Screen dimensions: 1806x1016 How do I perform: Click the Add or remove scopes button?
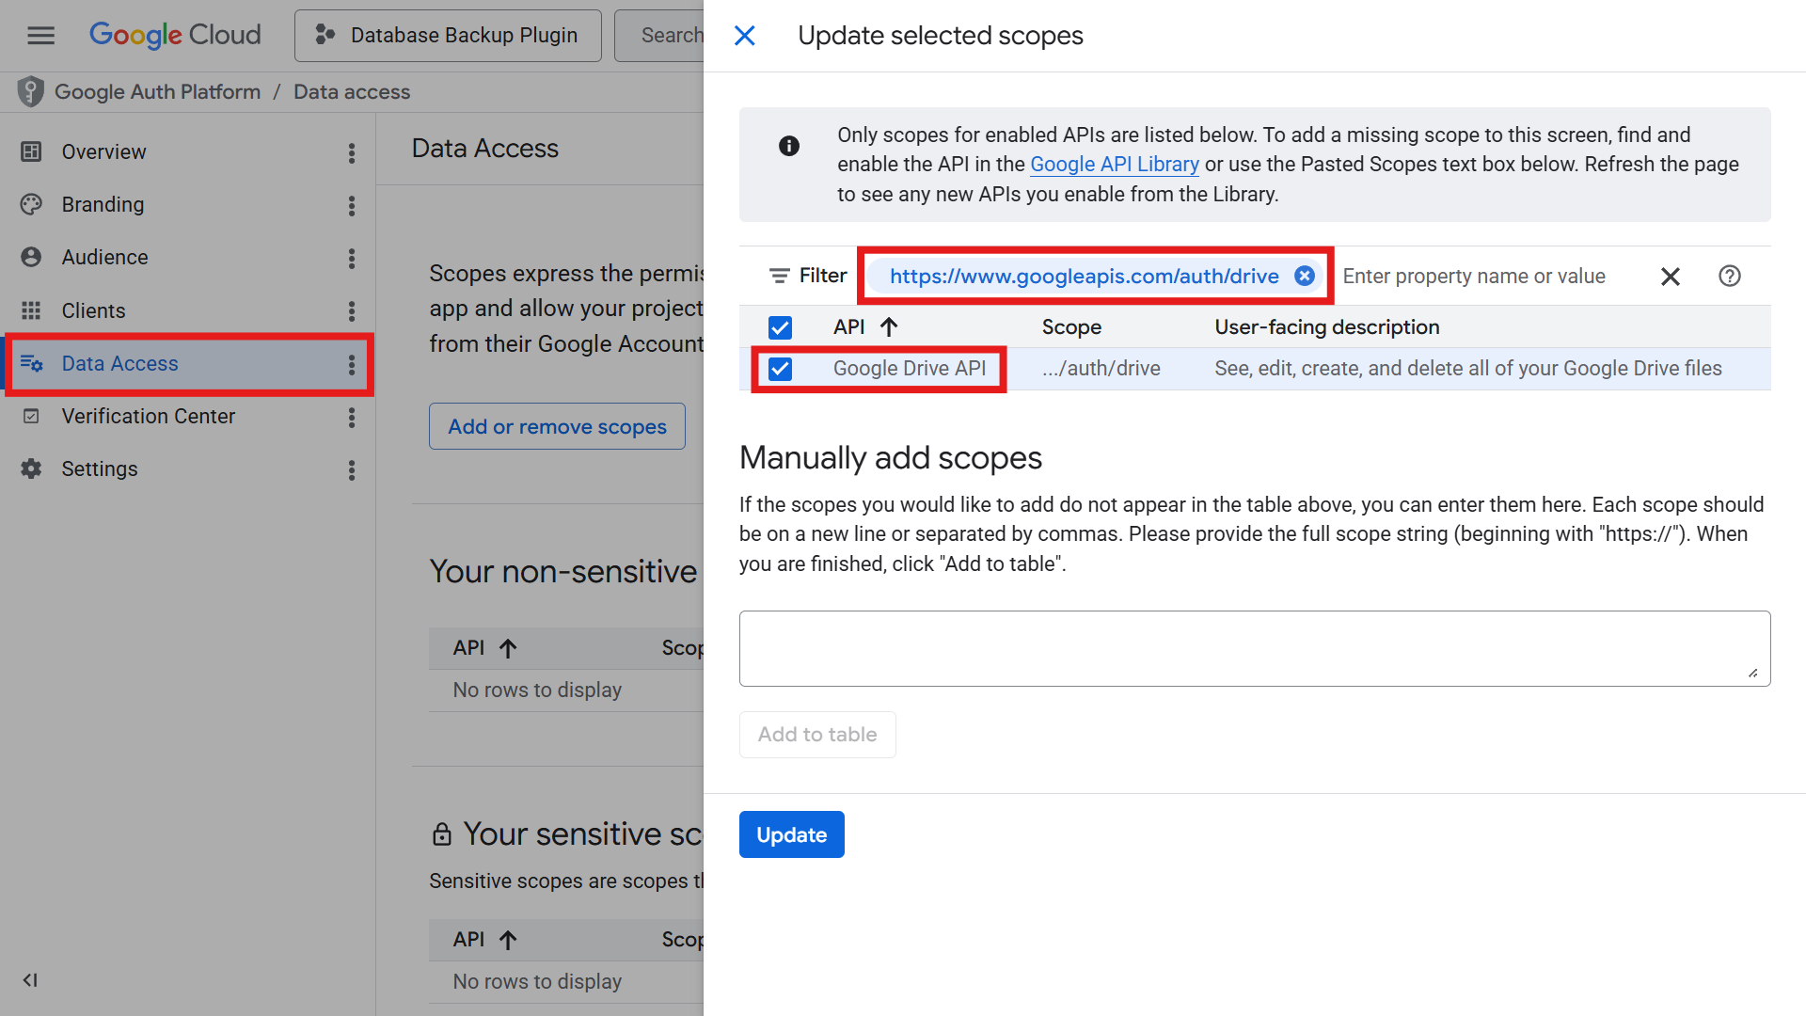557,427
